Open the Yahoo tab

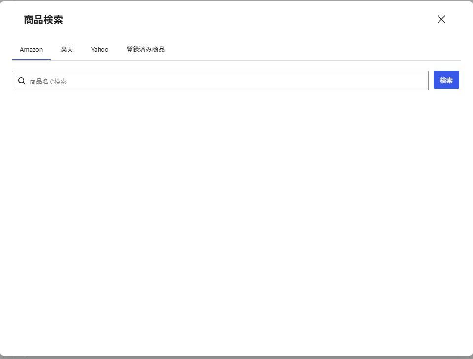[x=100, y=50]
